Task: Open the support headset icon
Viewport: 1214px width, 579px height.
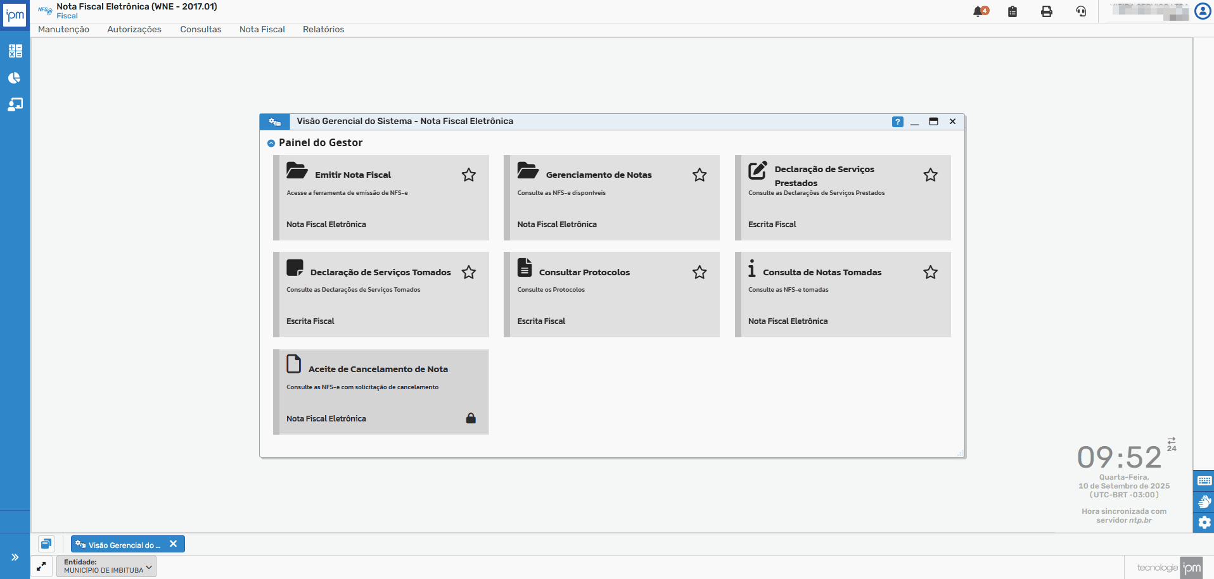Action: pyautogui.click(x=1081, y=11)
